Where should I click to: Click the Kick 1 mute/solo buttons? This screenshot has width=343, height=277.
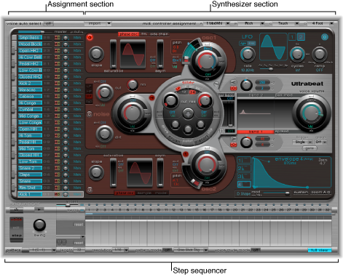58,194
